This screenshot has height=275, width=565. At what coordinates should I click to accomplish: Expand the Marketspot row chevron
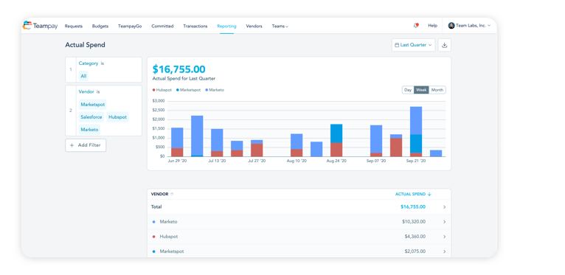point(444,251)
